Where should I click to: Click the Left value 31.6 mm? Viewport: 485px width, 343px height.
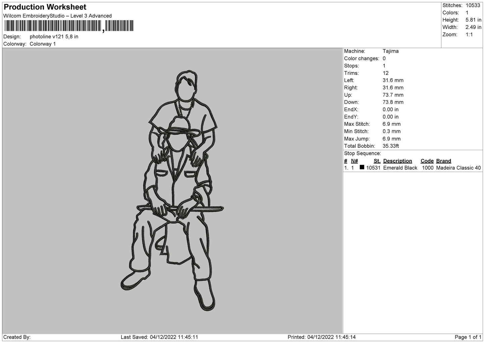coord(393,80)
